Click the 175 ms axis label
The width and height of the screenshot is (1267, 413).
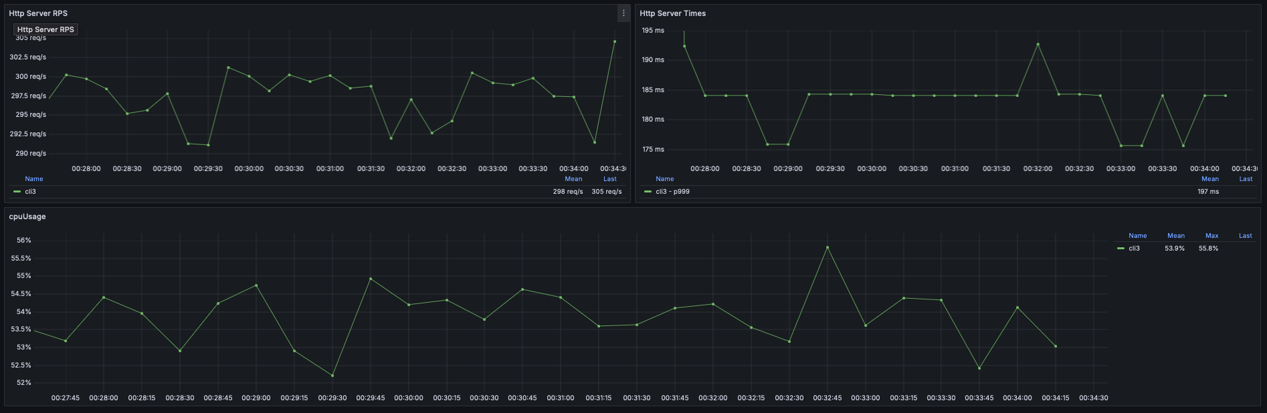pyautogui.click(x=653, y=150)
